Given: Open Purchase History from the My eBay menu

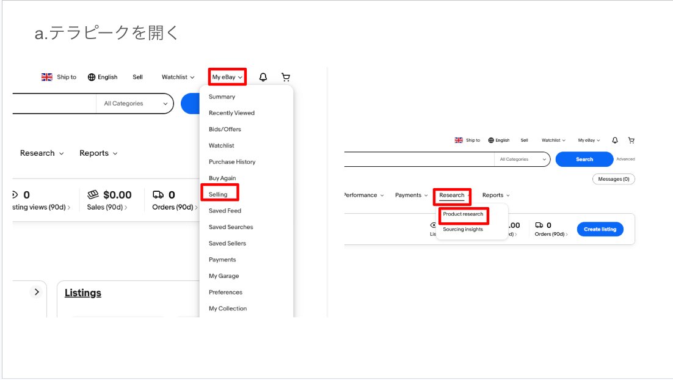Looking at the screenshot, I should click(232, 162).
